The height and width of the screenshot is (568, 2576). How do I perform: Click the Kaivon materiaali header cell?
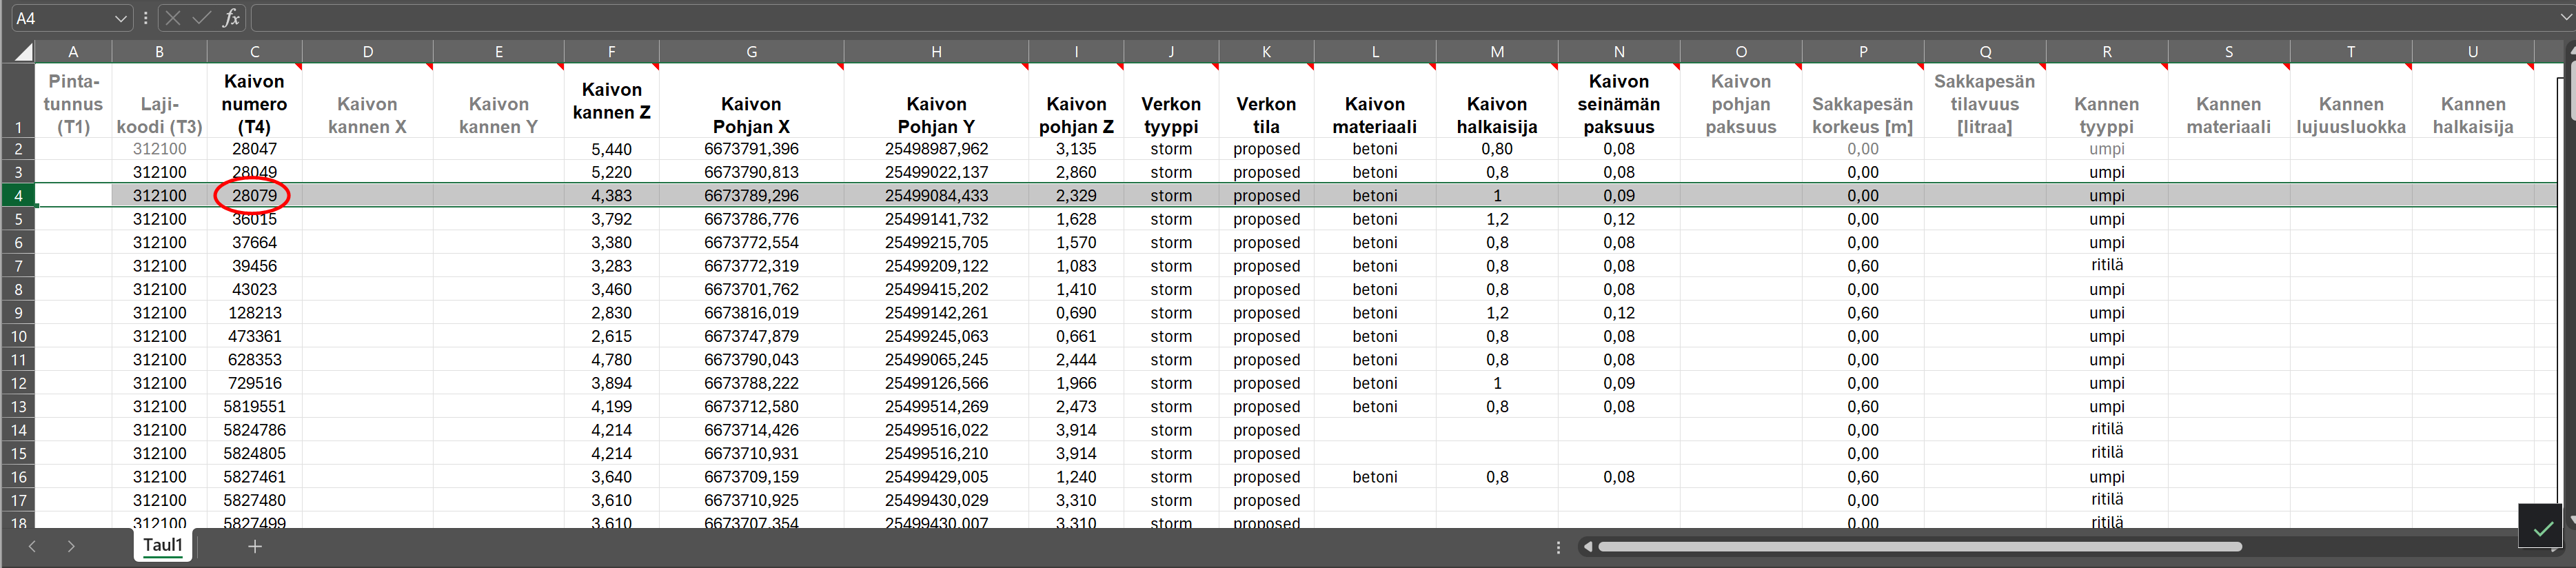pyautogui.click(x=1374, y=104)
